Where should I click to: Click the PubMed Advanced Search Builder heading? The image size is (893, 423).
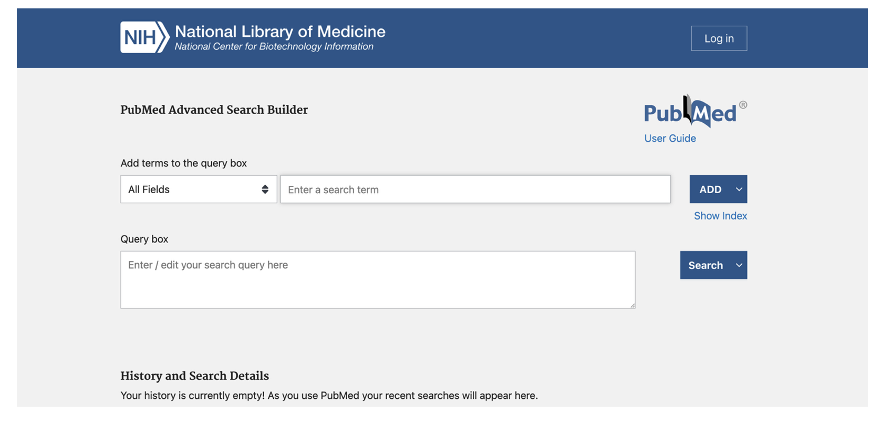(214, 110)
